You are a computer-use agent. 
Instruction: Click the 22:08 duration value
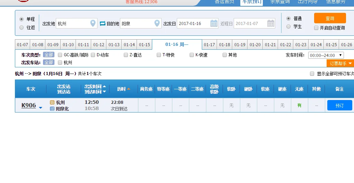tap(117, 102)
